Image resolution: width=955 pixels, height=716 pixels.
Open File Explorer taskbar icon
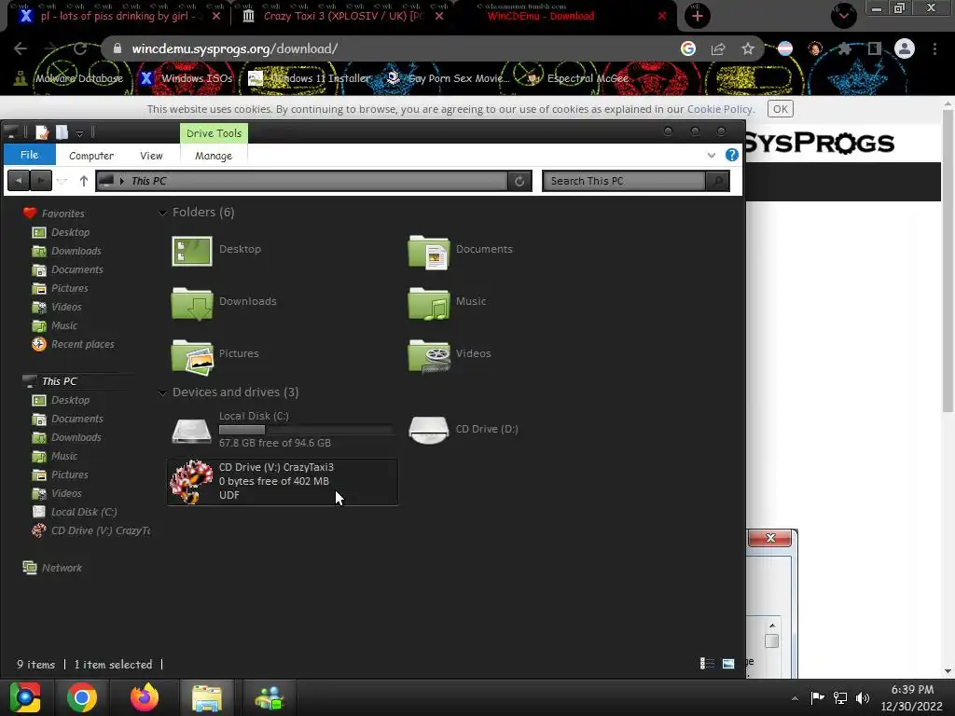pyautogui.click(x=206, y=697)
